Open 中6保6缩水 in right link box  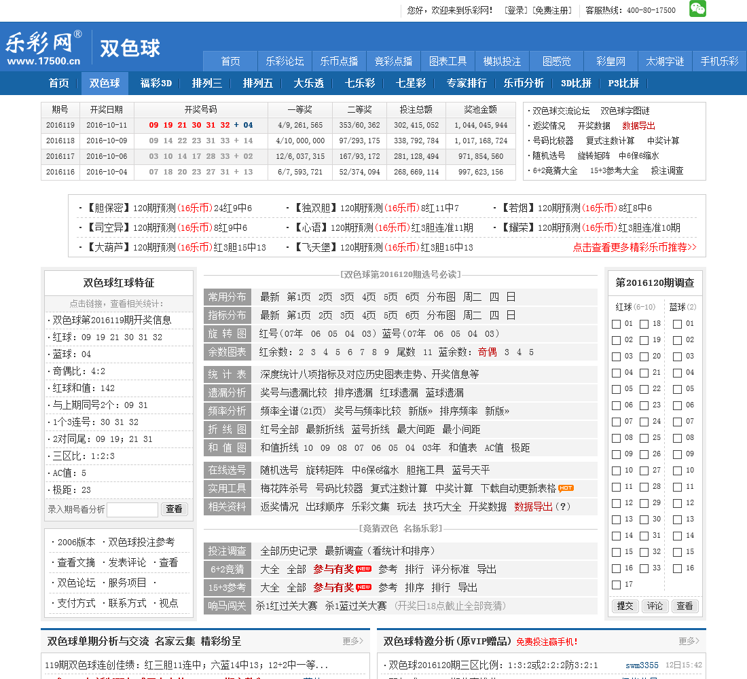tap(639, 155)
